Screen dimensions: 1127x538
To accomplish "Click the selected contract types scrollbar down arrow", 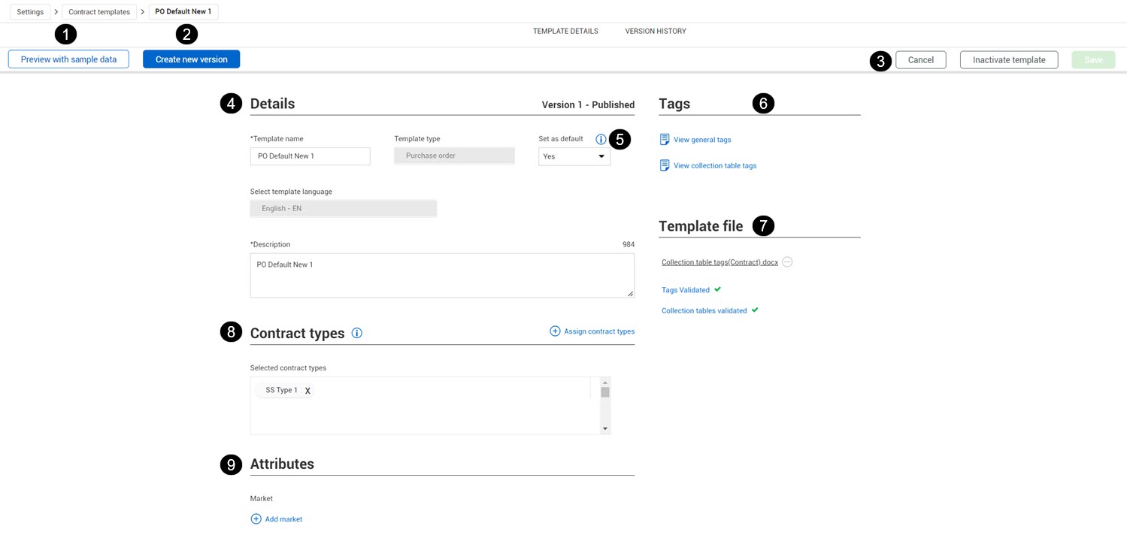I will click(605, 428).
